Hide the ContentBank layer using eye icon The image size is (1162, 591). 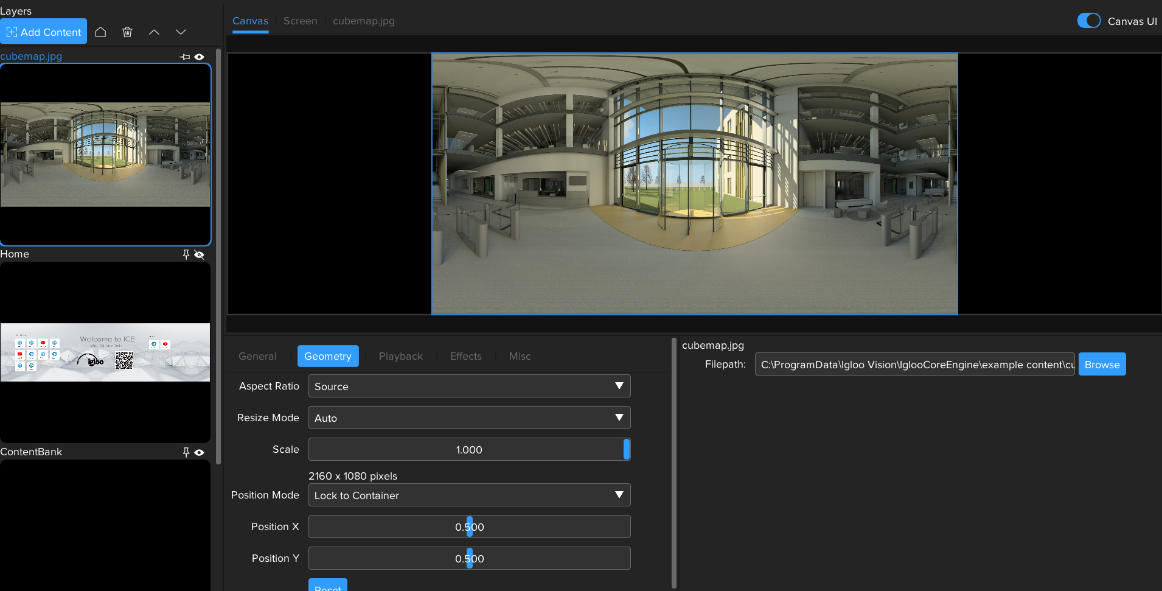coord(199,452)
